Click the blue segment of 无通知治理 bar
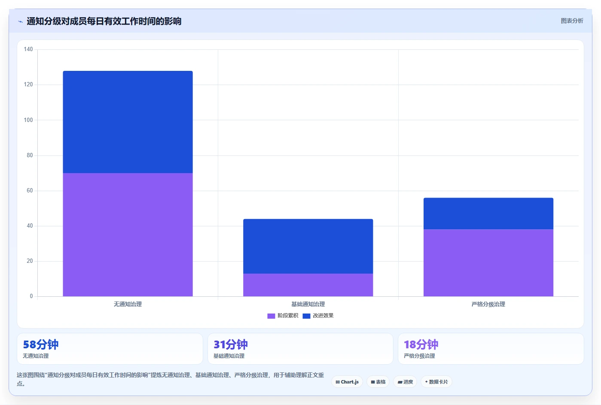 coord(128,122)
